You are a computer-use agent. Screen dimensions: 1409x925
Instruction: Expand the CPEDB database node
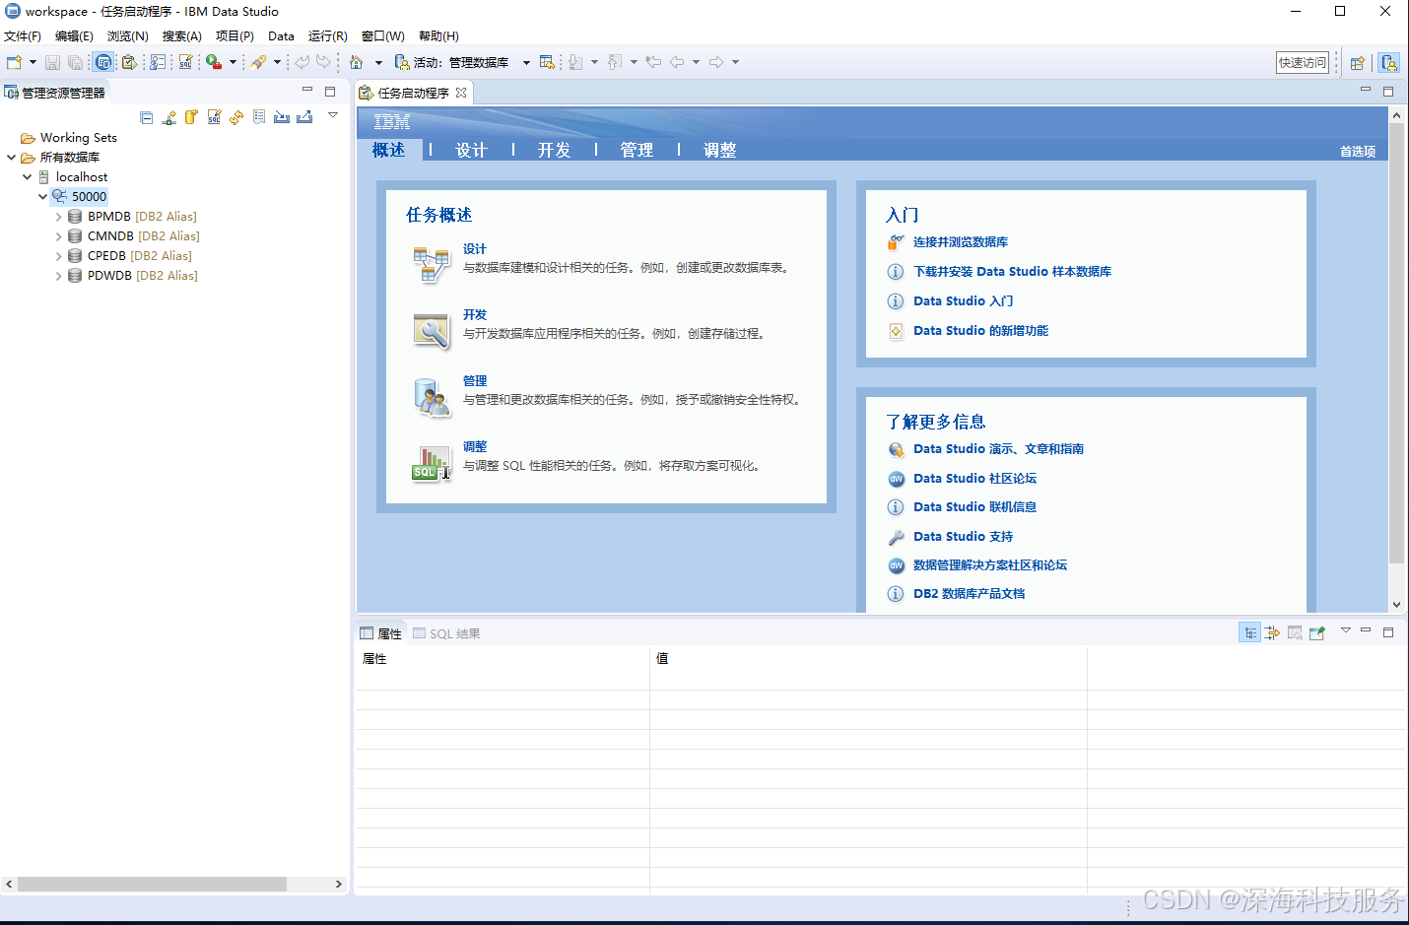point(58,256)
